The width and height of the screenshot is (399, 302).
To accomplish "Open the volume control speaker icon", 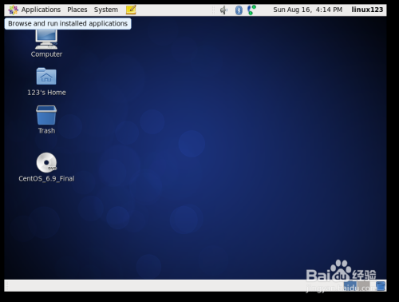I will coord(223,10).
